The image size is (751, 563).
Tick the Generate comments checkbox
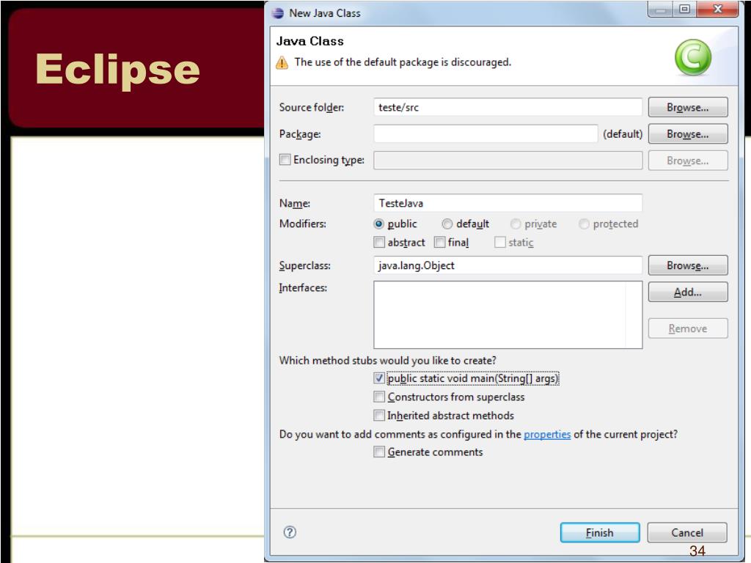point(379,452)
